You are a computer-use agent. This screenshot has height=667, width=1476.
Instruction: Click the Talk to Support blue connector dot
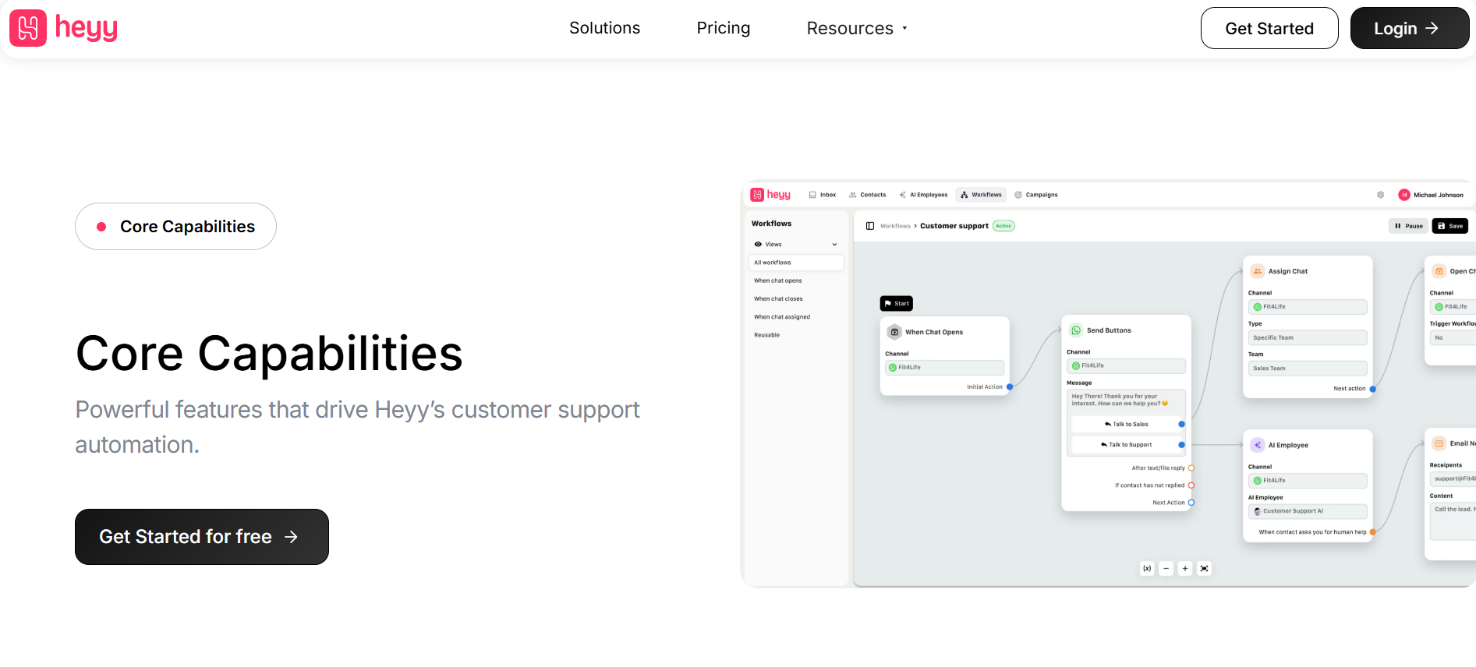pos(1181,445)
